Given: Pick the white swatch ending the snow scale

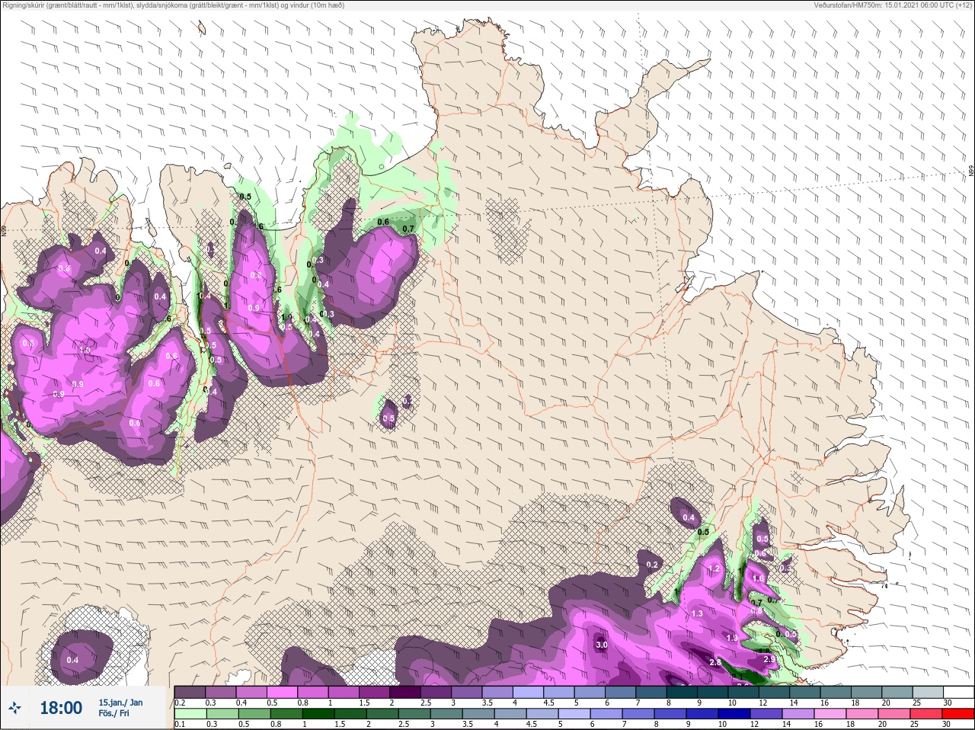Looking at the screenshot, I should click(x=958, y=692).
